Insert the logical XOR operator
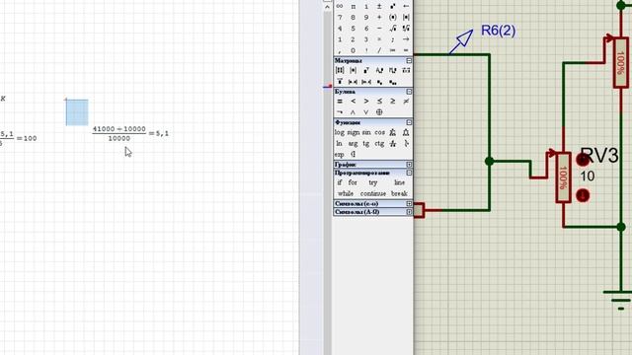 point(379,112)
